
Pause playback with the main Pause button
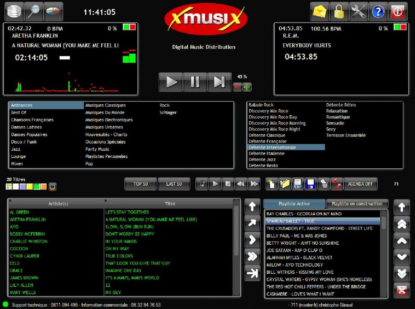[x=195, y=82]
